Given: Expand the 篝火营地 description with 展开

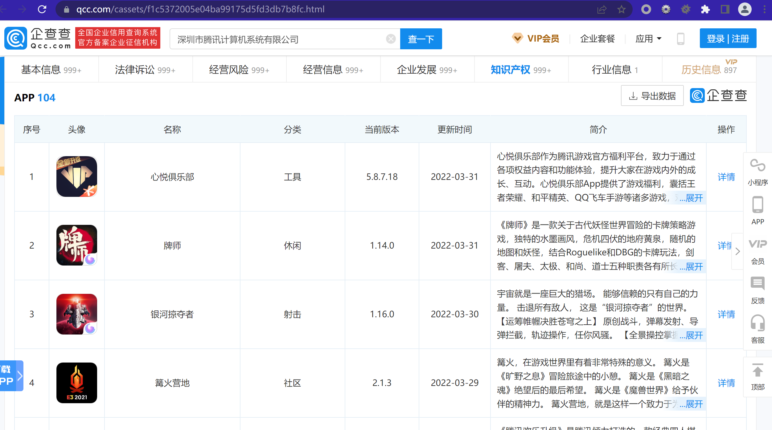Looking at the screenshot, I should pos(694,404).
